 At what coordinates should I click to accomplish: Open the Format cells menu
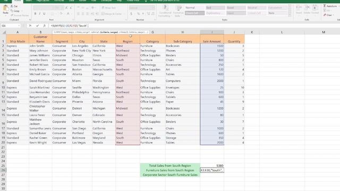click(315, 10)
